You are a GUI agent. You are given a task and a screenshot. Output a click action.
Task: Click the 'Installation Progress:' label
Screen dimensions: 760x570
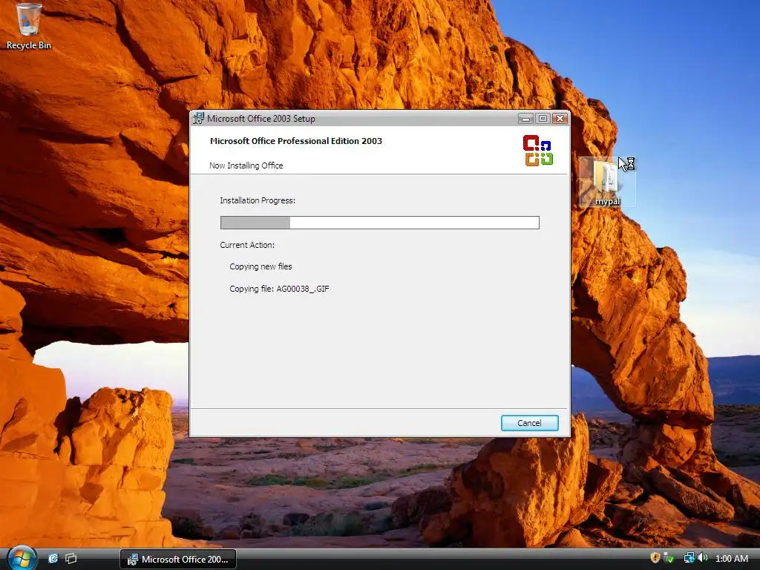pyautogui.click(x=258, y=200)
